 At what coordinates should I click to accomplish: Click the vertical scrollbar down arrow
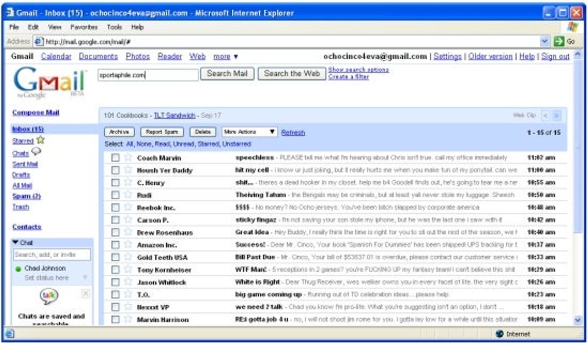(x=577, y=320)
